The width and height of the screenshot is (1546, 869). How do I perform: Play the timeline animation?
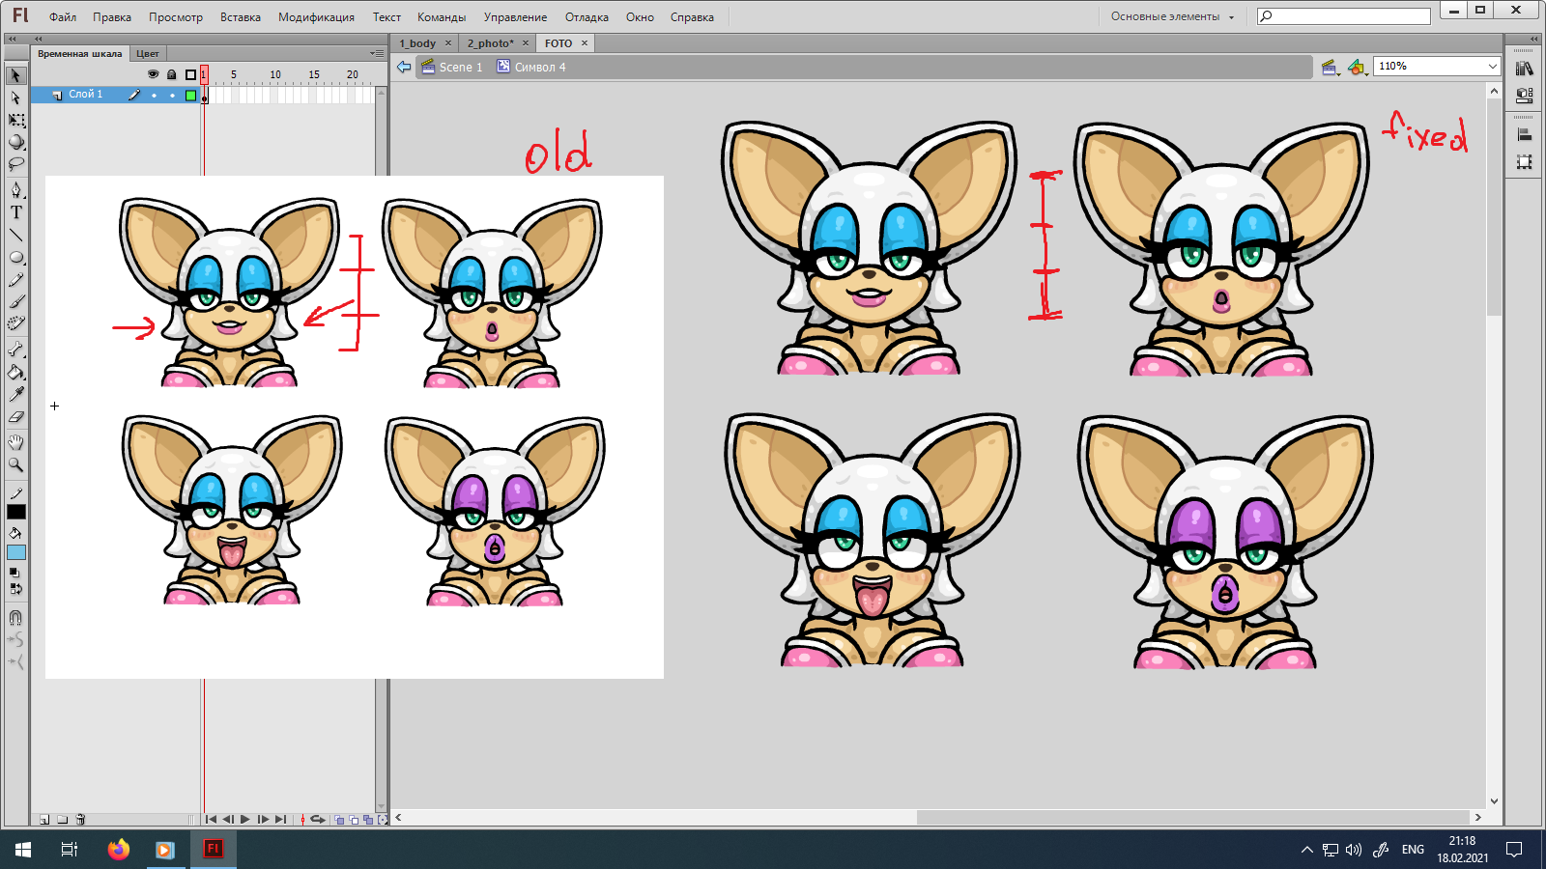(x=245, y=820)
